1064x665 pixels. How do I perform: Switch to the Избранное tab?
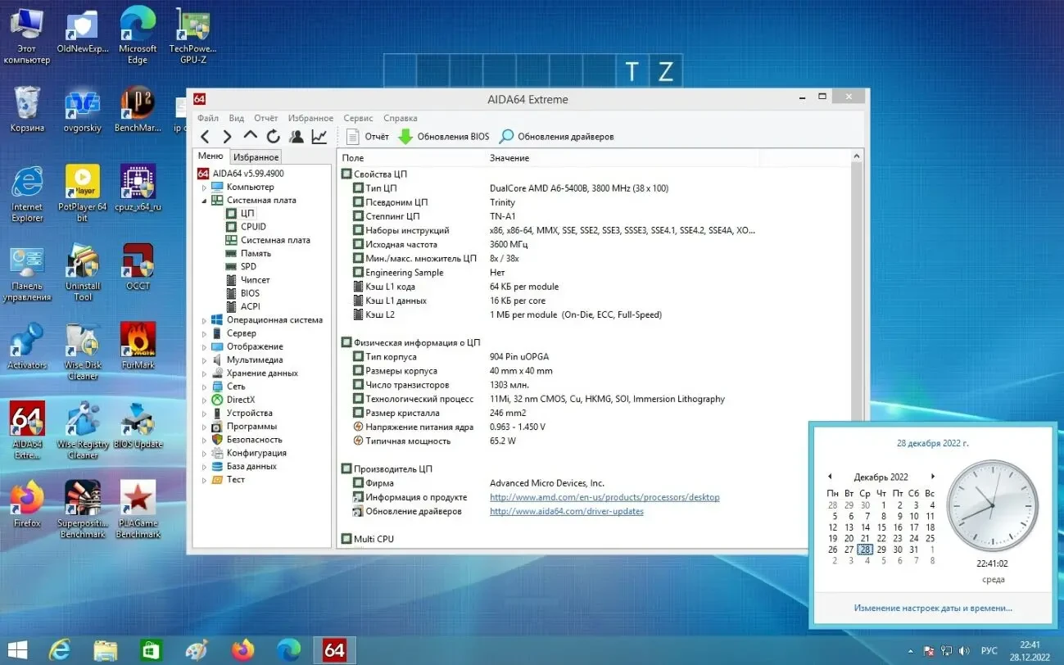point(256,156)
